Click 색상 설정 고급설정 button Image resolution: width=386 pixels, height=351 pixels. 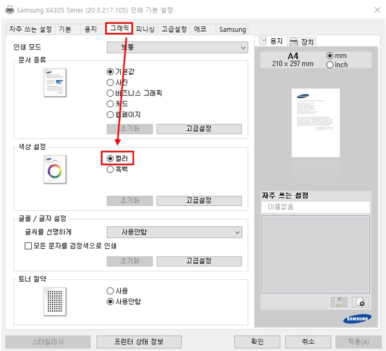[199, 201]
